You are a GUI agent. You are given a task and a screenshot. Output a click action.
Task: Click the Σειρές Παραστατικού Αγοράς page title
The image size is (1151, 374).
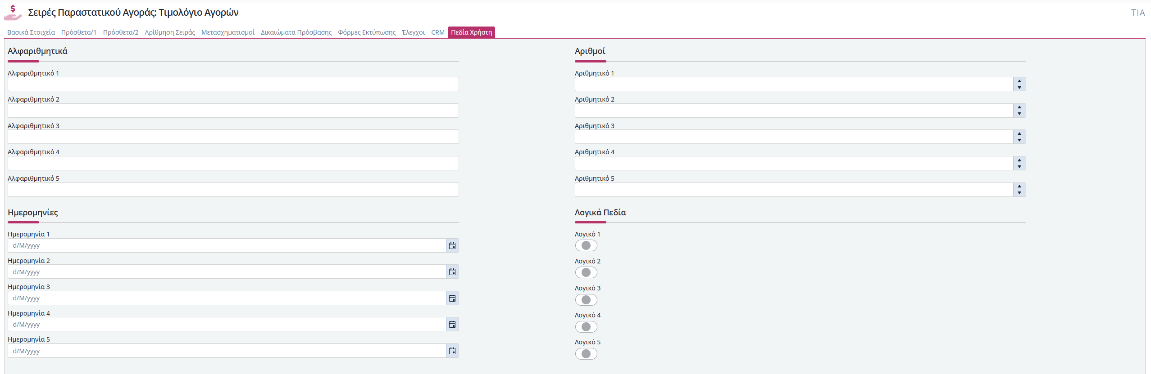(x=133, y=13)
